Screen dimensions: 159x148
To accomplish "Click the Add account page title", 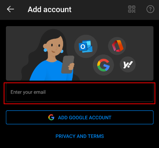I will pos(49,10).
